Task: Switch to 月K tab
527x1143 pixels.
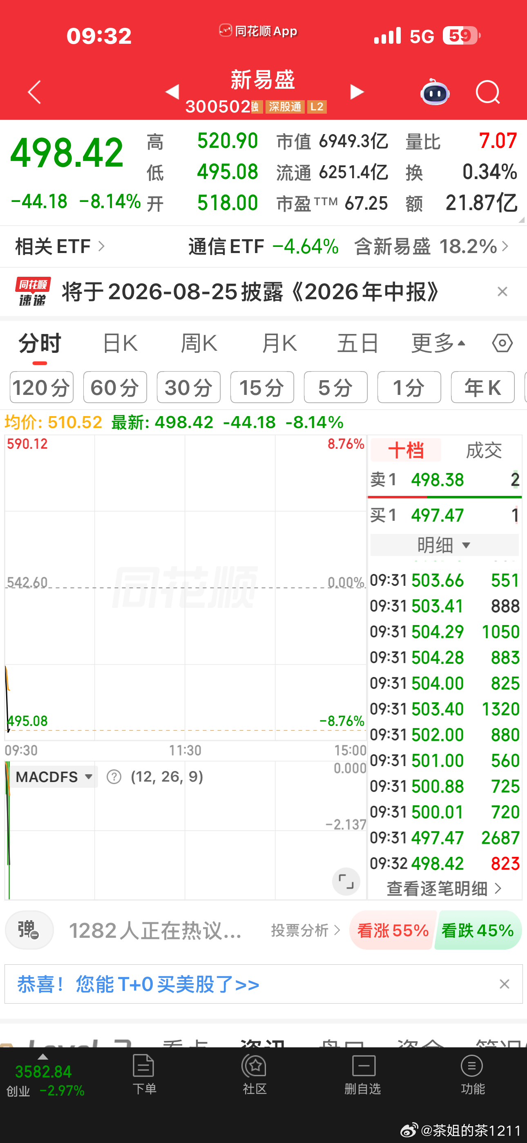Action: click(279, 343)
